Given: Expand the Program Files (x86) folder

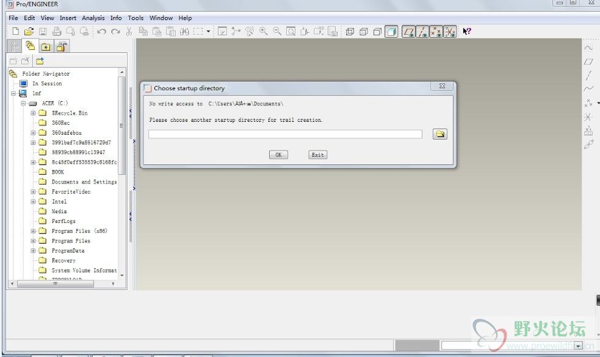Looking at the screenshot, I should click(34, 231).
